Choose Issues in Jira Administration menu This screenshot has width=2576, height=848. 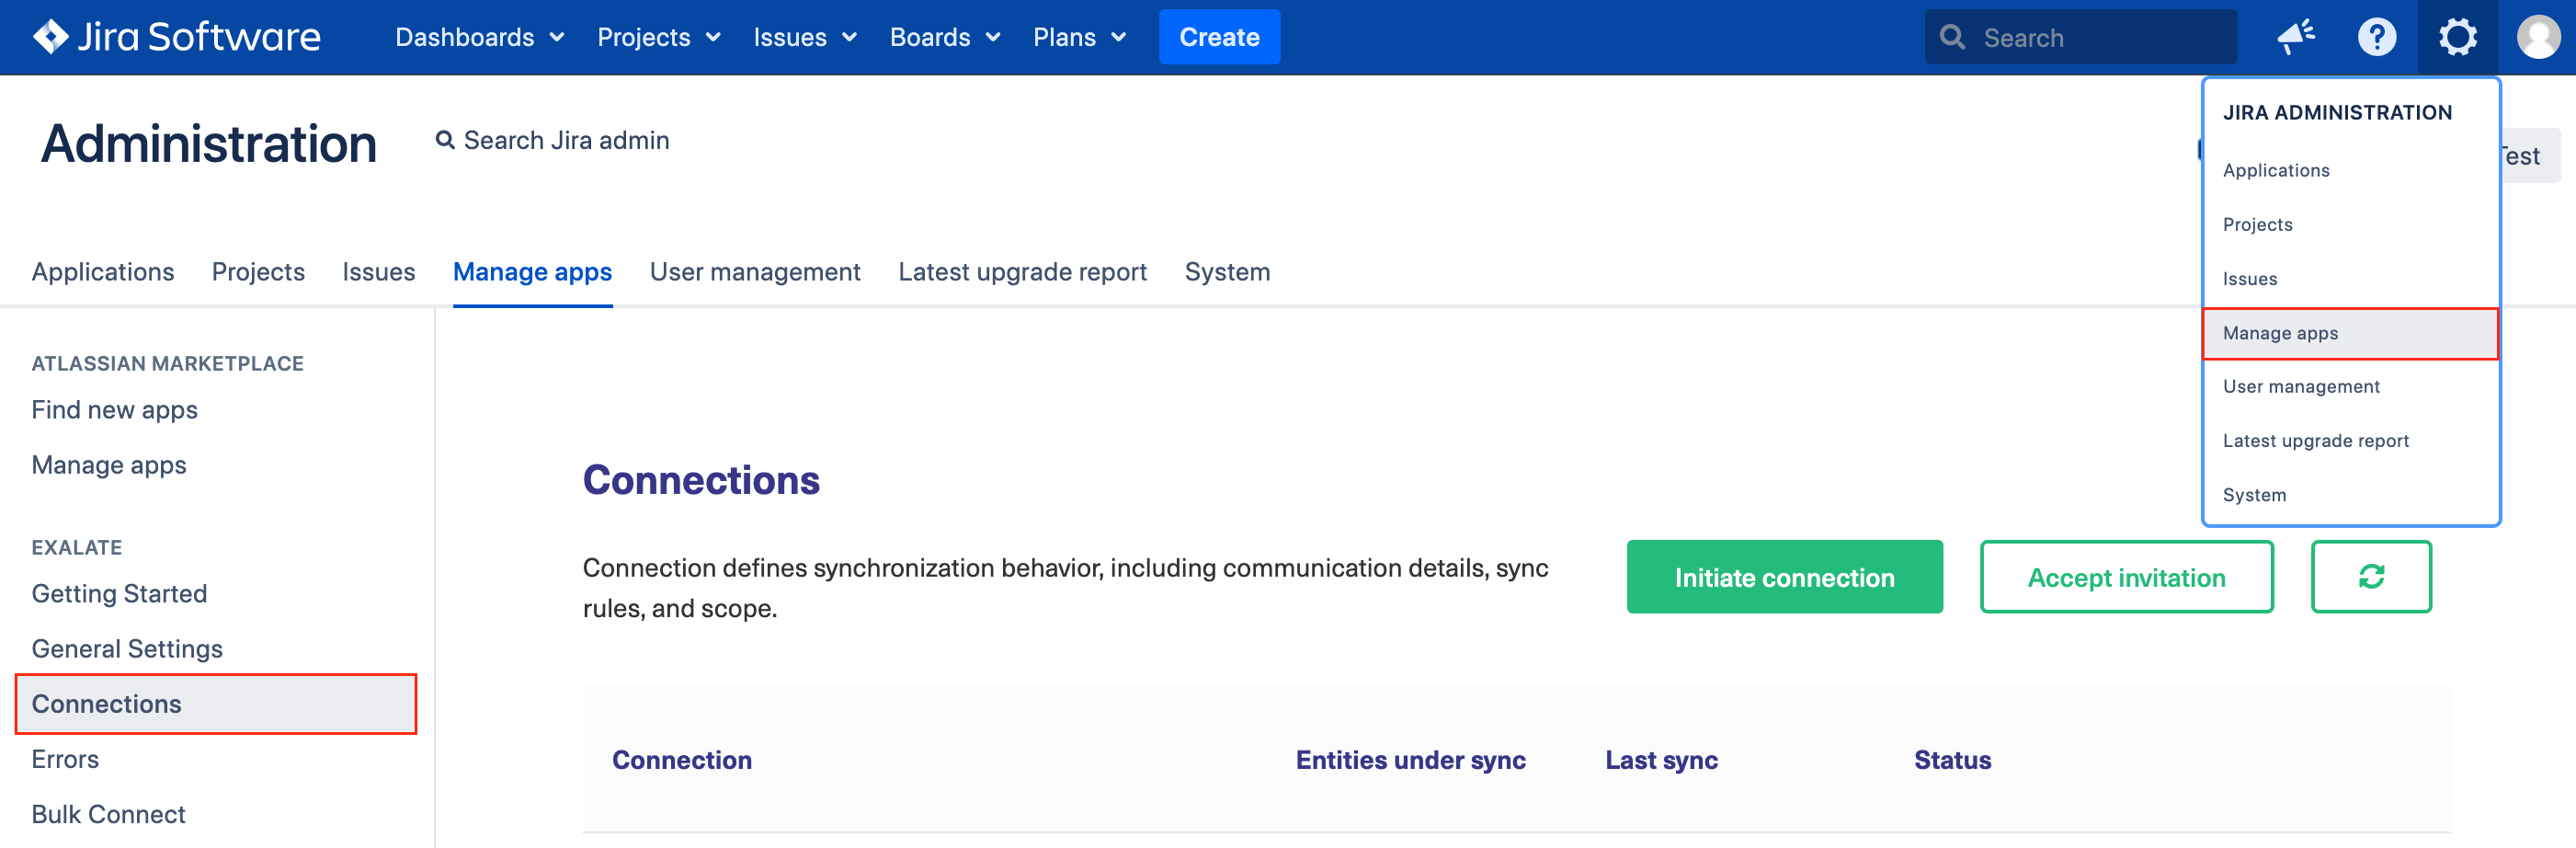[2351, 278]
